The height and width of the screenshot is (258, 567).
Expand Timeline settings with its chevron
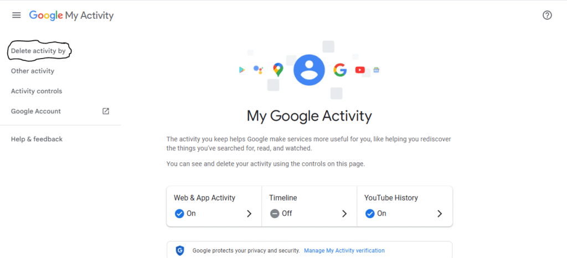click(344, 214)
